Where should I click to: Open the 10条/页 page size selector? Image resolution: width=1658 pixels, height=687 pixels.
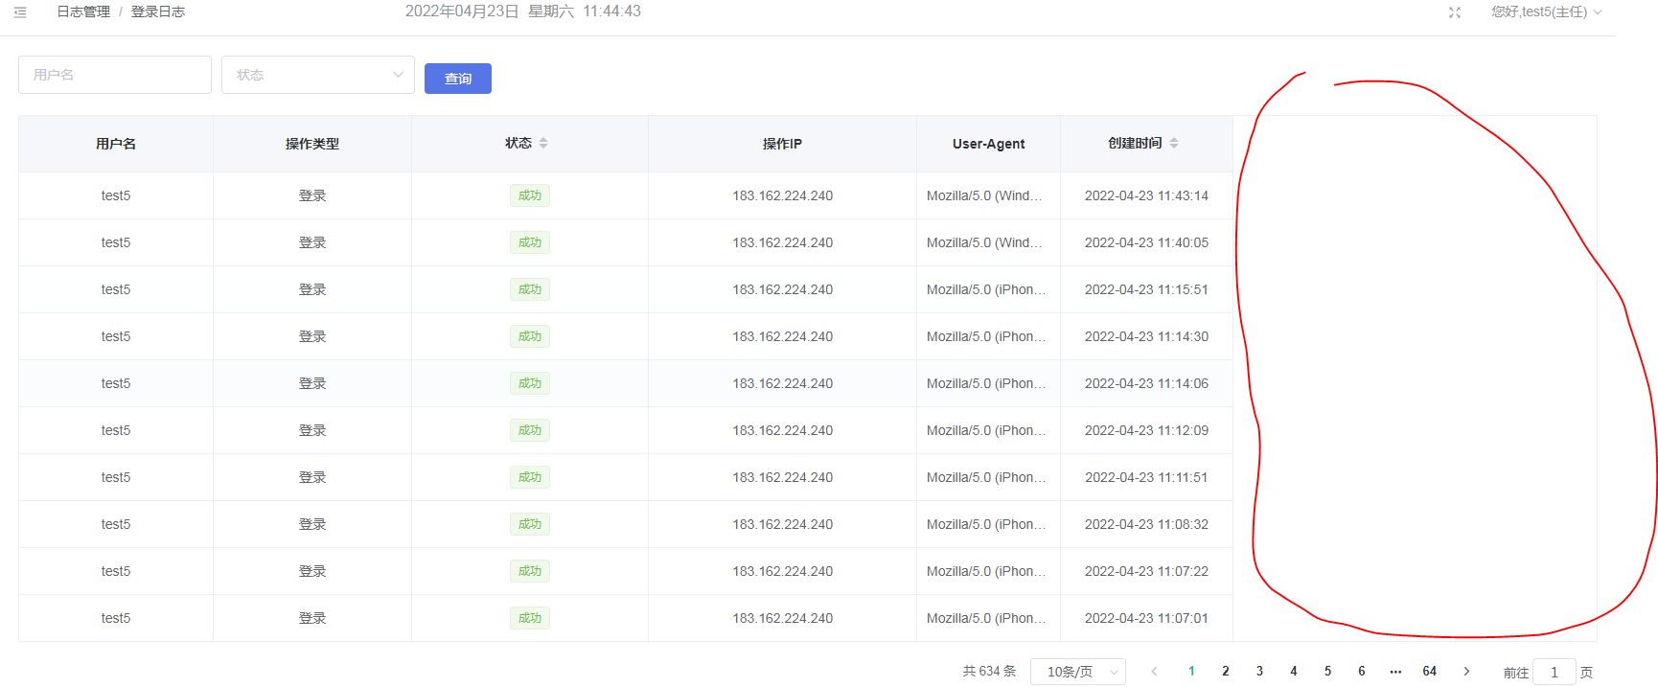tap(1078, 672)
